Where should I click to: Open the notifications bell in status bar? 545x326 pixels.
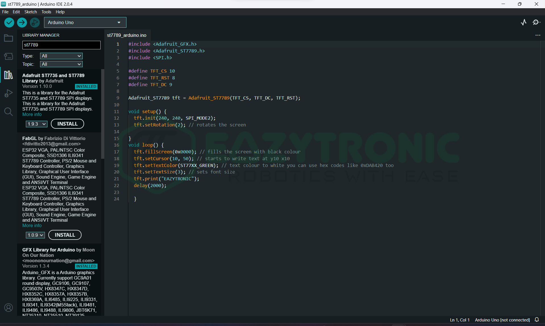pyautogui.click(x=537, y=319)
